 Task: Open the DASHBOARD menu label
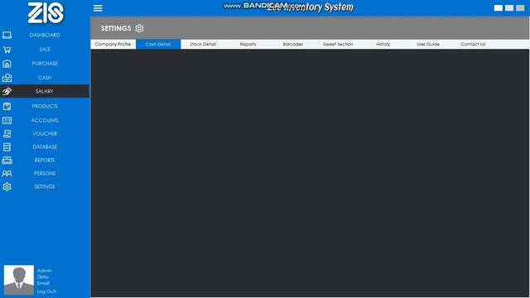click(x=45, y=35)
